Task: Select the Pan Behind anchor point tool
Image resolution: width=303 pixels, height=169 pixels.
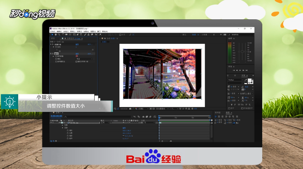Action: pos(70,35)
